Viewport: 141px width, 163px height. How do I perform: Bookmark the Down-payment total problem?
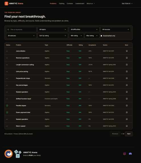click(x=127, y=112)
